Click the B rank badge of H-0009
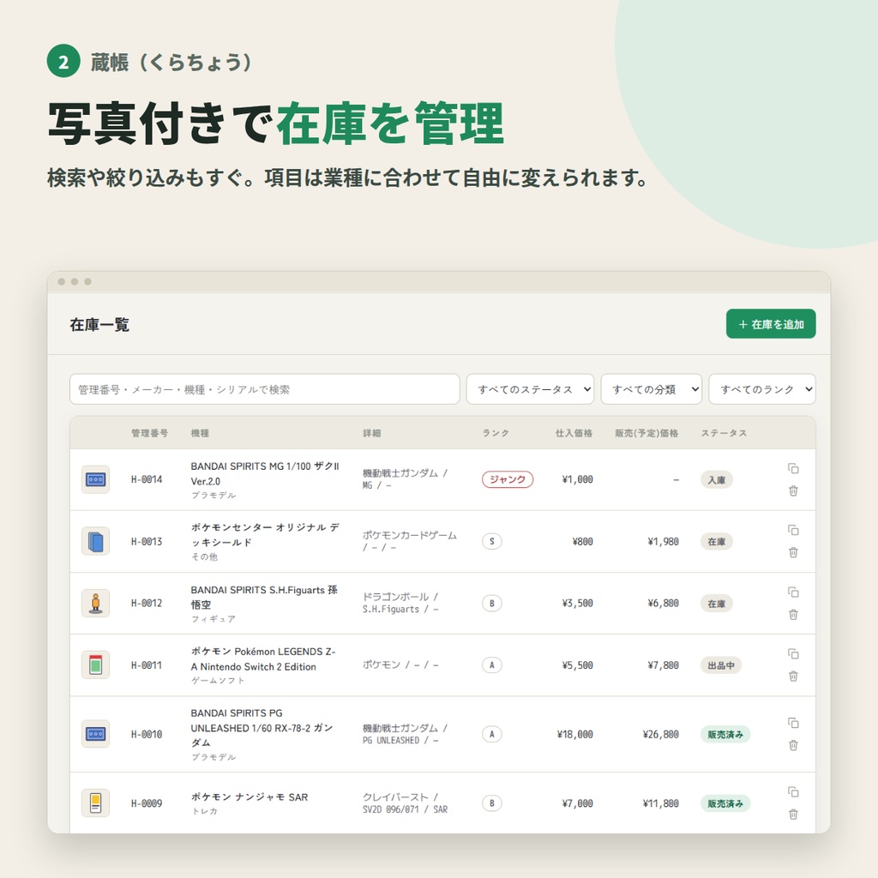Image resolution: width=878 pixels, height=878 pixels. click(491, 803)
